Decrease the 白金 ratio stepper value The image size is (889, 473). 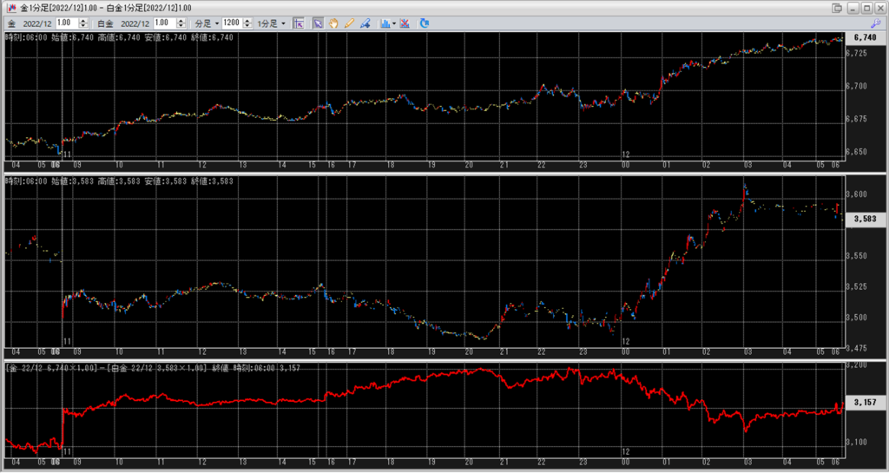(181, 25)
